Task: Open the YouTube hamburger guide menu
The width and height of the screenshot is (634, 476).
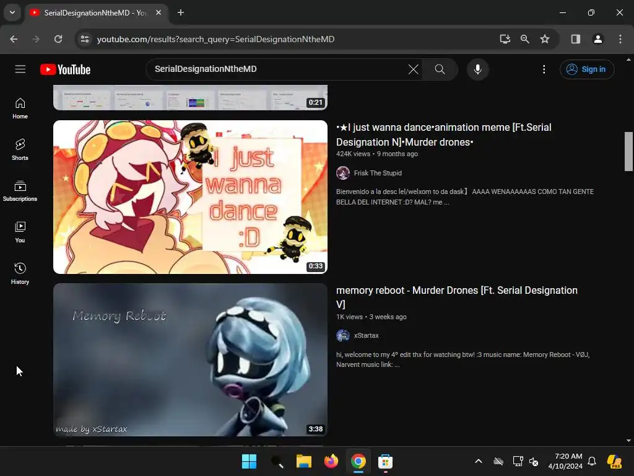Action: pos(20,69)
